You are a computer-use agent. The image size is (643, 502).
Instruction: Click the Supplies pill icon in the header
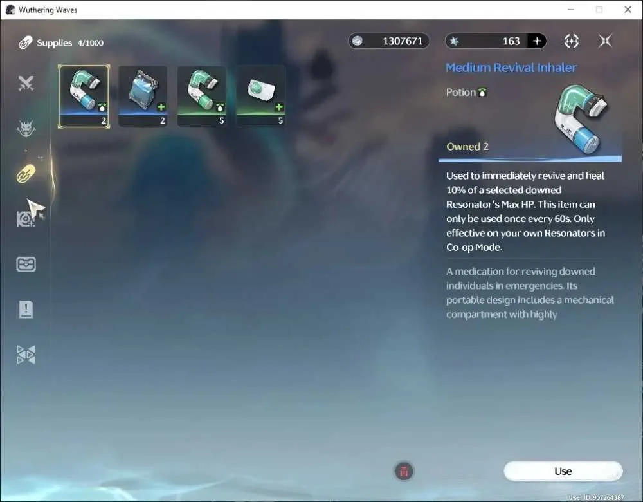(25, 42)
